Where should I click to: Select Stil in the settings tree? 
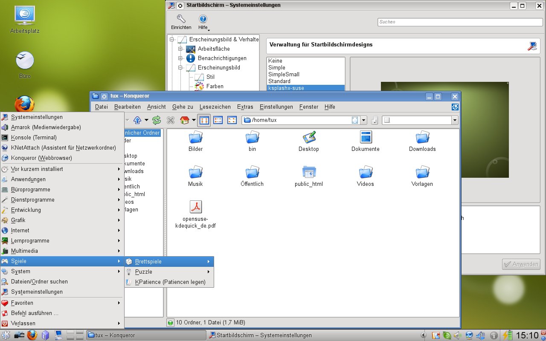click(210, 77)
